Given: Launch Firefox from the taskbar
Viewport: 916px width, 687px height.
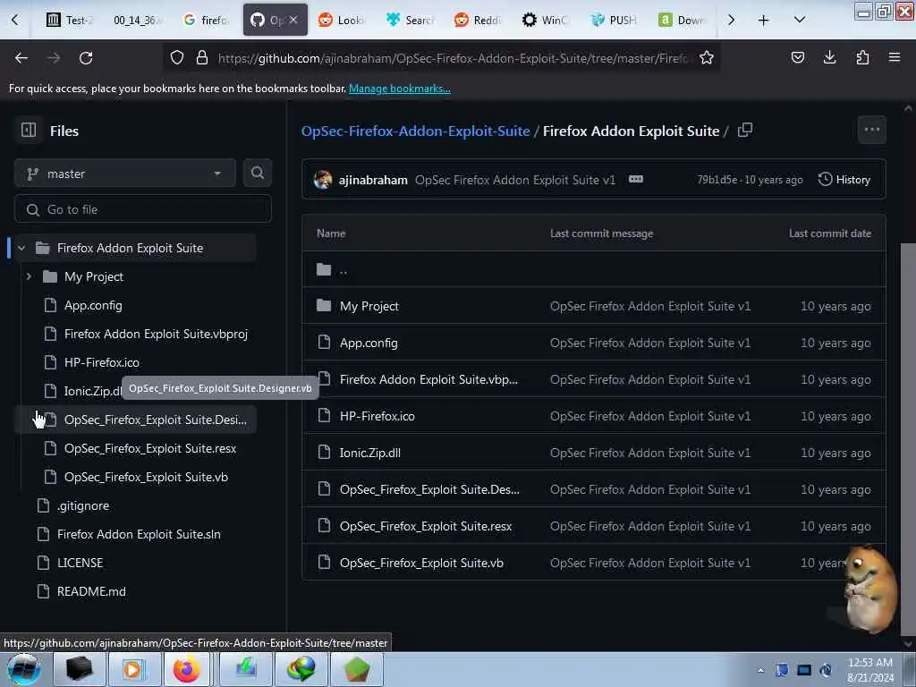Looking at the screenshot, I should tap(186, 669).
